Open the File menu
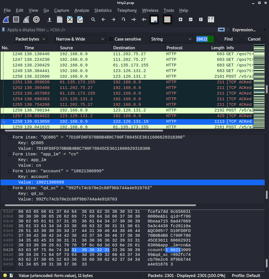Screen dimensions: 269x279 (7, 10)
